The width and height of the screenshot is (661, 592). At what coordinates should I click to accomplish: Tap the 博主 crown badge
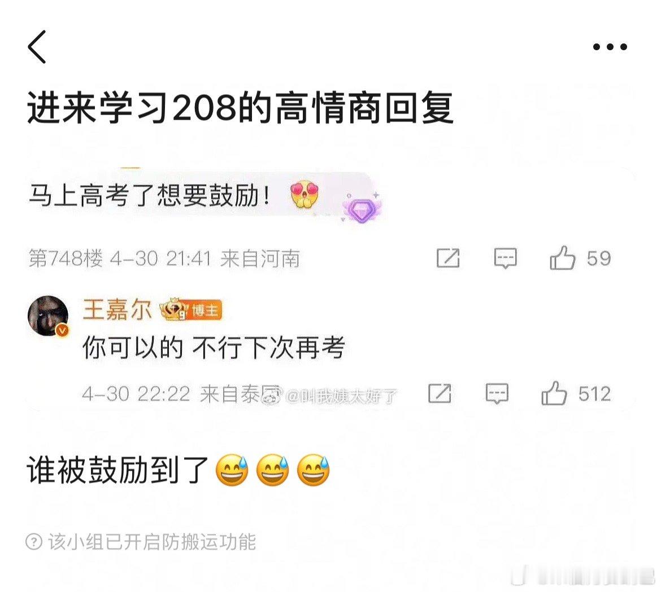point(190,310)
